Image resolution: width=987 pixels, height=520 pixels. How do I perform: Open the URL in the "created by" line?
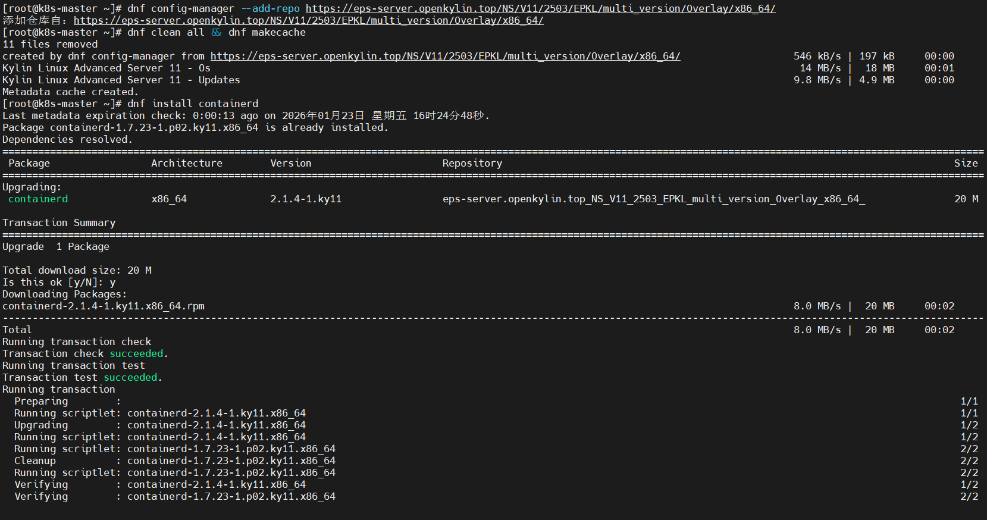445,56
